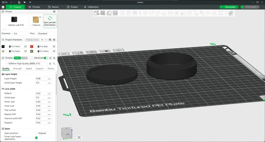The image size is (265, 142).
Task: Click the Flushing volumes button
Action: pyautogui.click(x=32, y=40)
